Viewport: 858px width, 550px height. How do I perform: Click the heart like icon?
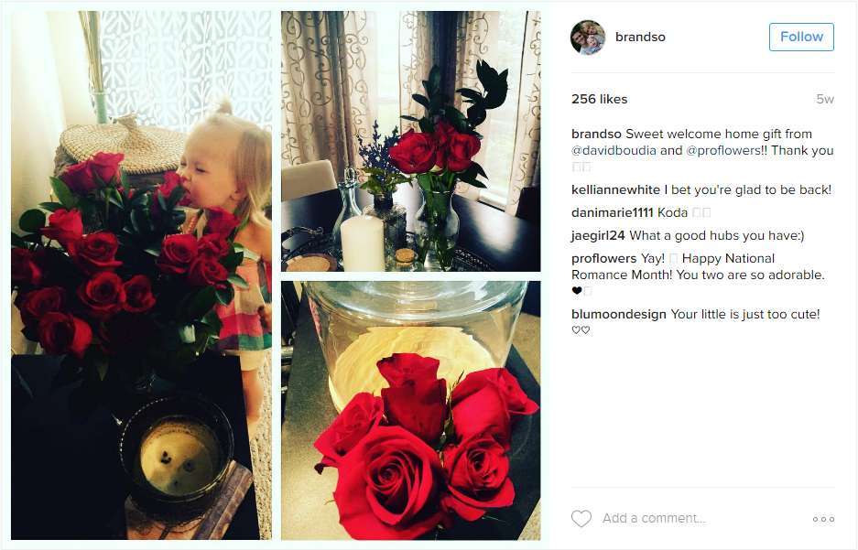581,518
